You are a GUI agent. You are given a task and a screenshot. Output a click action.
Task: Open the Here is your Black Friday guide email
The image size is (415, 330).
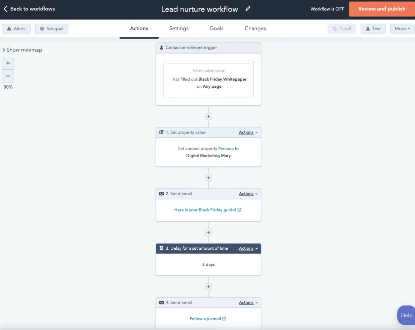pos(205,210)
